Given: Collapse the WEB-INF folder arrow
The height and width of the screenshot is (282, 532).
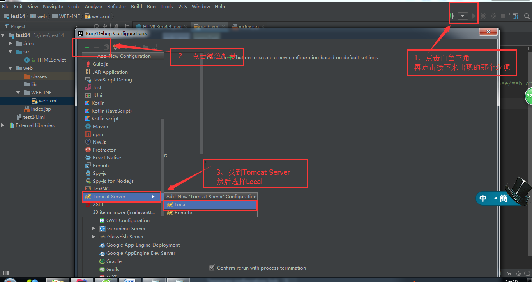Looking at the screenshot, I should click(x=18, y=93).
